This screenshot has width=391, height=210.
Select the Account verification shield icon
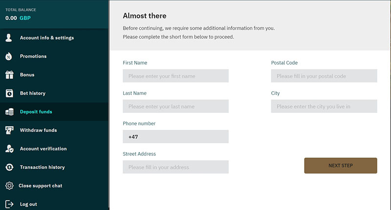point(9,149)
